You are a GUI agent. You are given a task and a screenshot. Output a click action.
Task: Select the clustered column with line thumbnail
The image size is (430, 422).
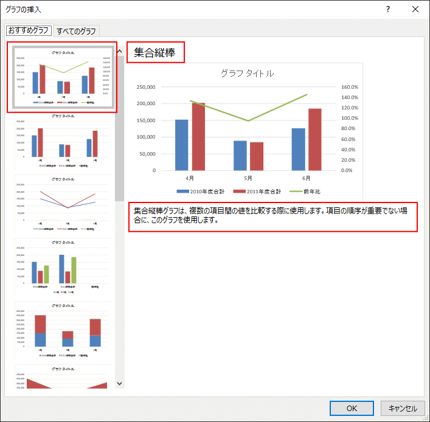tap(63, 77)
